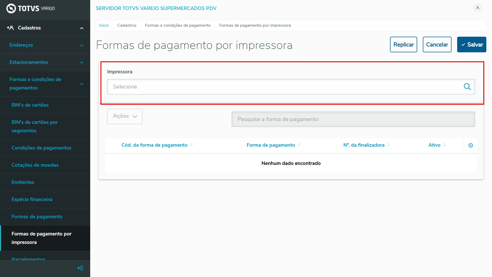Follow the Início breadcrumb link
This screenshot has width=492, height=277.
pos(104,25)
